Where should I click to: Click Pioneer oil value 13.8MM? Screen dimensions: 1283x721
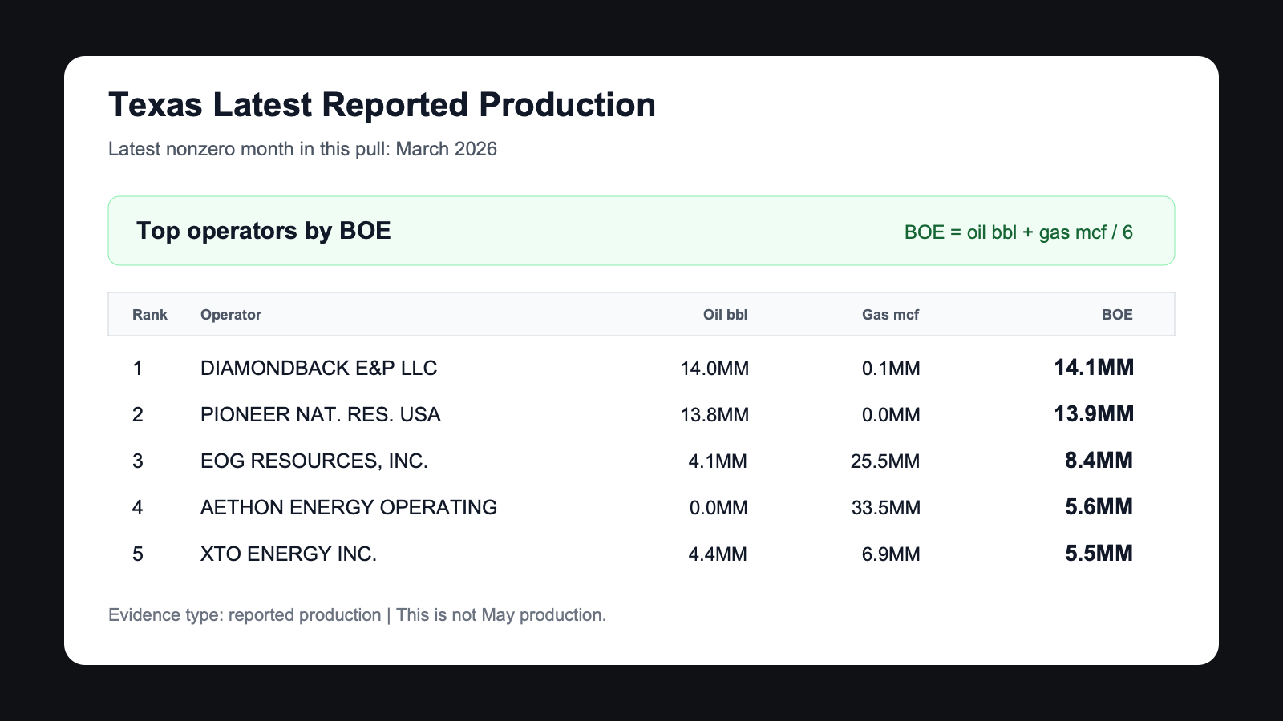(714, 415)
